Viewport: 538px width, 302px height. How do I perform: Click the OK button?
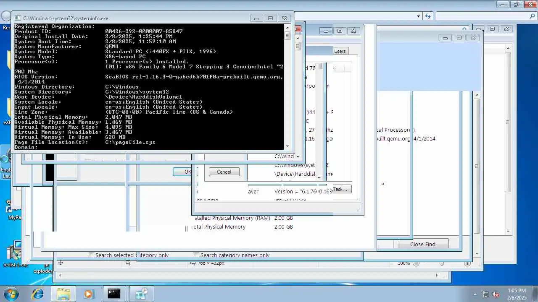click(182, 172)
